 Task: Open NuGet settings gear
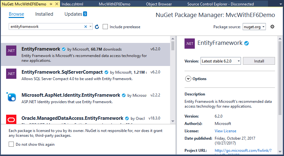click(x=272, y=27)
